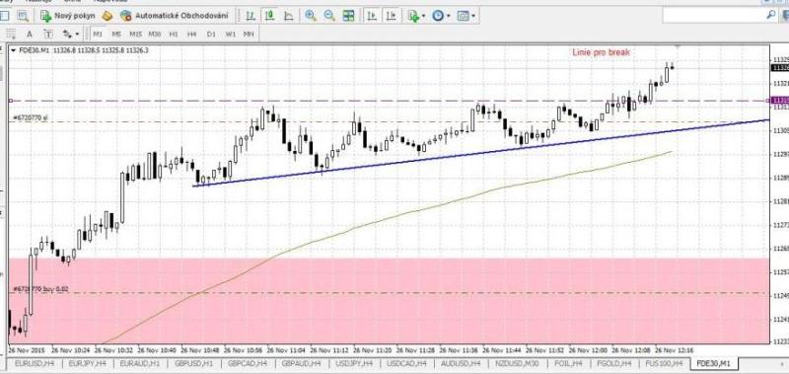Switch to the EURUSD,H4 chart tab
The width and height of the screenshot is (789, 374).
[35, 363]
